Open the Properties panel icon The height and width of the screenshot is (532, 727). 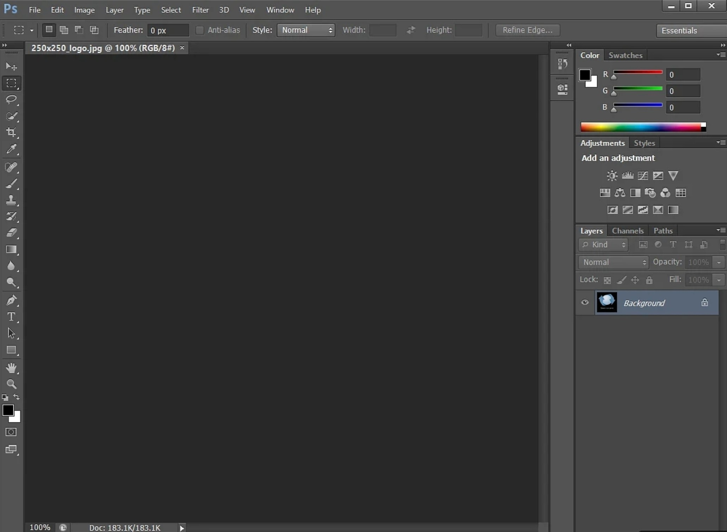coord(563,89)
